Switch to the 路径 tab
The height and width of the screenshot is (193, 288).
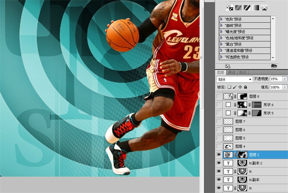(x=243, y=72)
